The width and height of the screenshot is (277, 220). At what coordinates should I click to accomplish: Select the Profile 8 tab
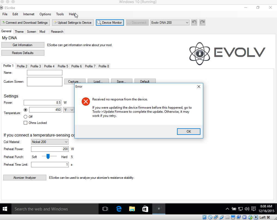point(104,66)
